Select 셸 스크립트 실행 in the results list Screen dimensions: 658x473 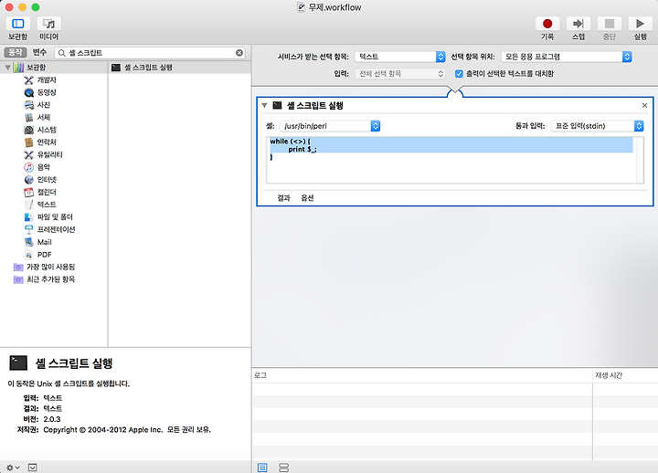pos(180,68)
